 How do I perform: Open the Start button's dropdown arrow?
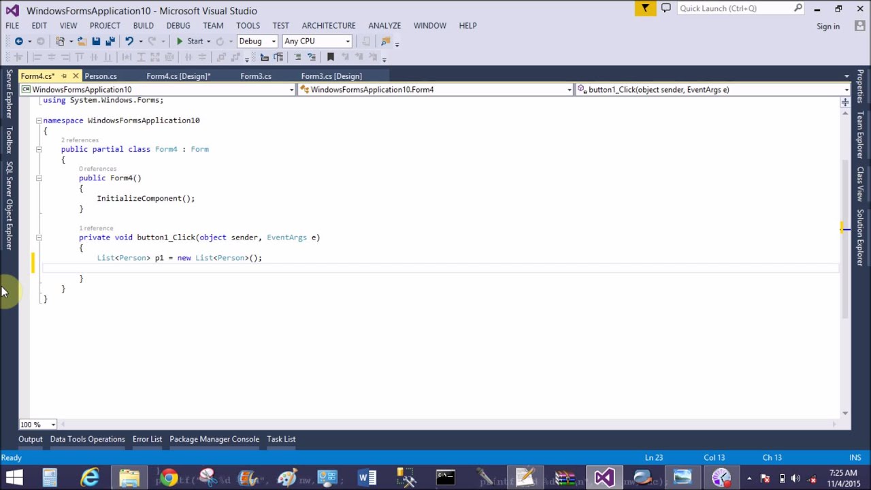pos(208,42)
